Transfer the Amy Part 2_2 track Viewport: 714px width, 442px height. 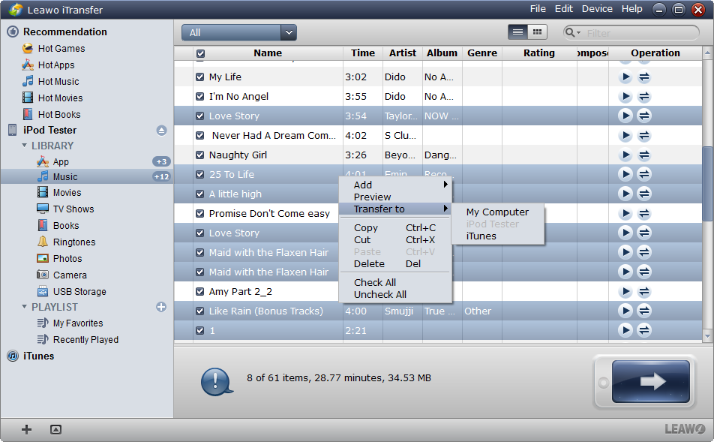click(x=643, y=292)
